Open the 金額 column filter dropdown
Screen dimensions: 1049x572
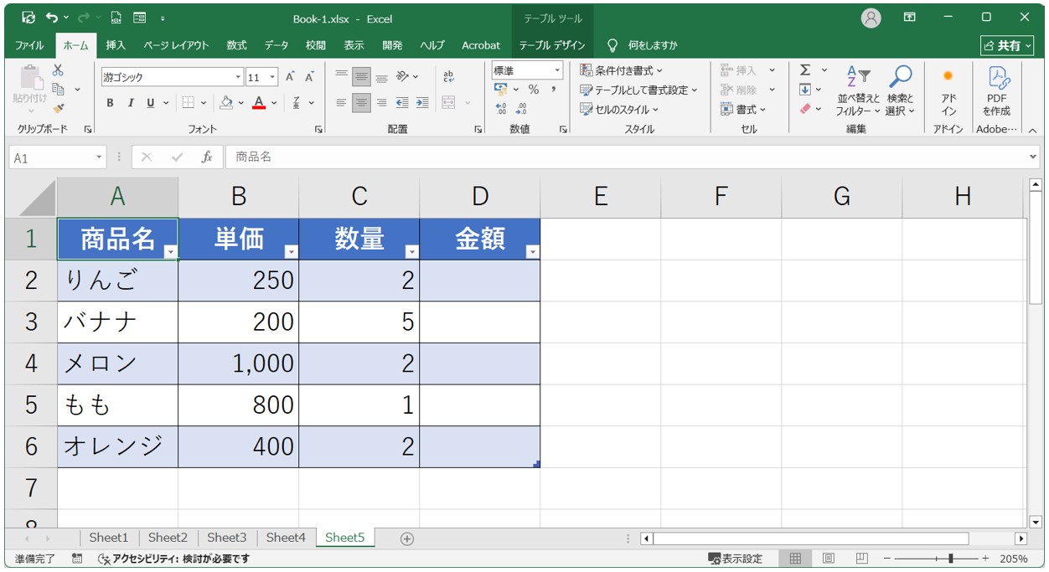click(532, 251)
